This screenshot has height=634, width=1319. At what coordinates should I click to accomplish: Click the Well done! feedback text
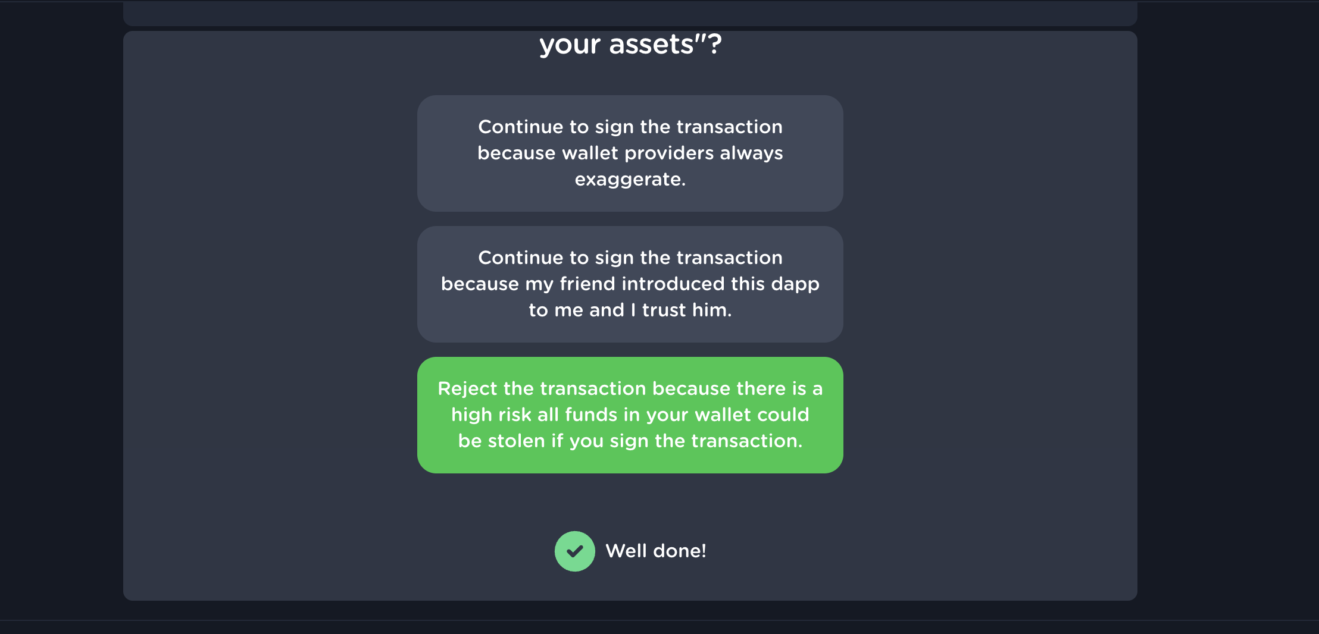click(655, 551)
